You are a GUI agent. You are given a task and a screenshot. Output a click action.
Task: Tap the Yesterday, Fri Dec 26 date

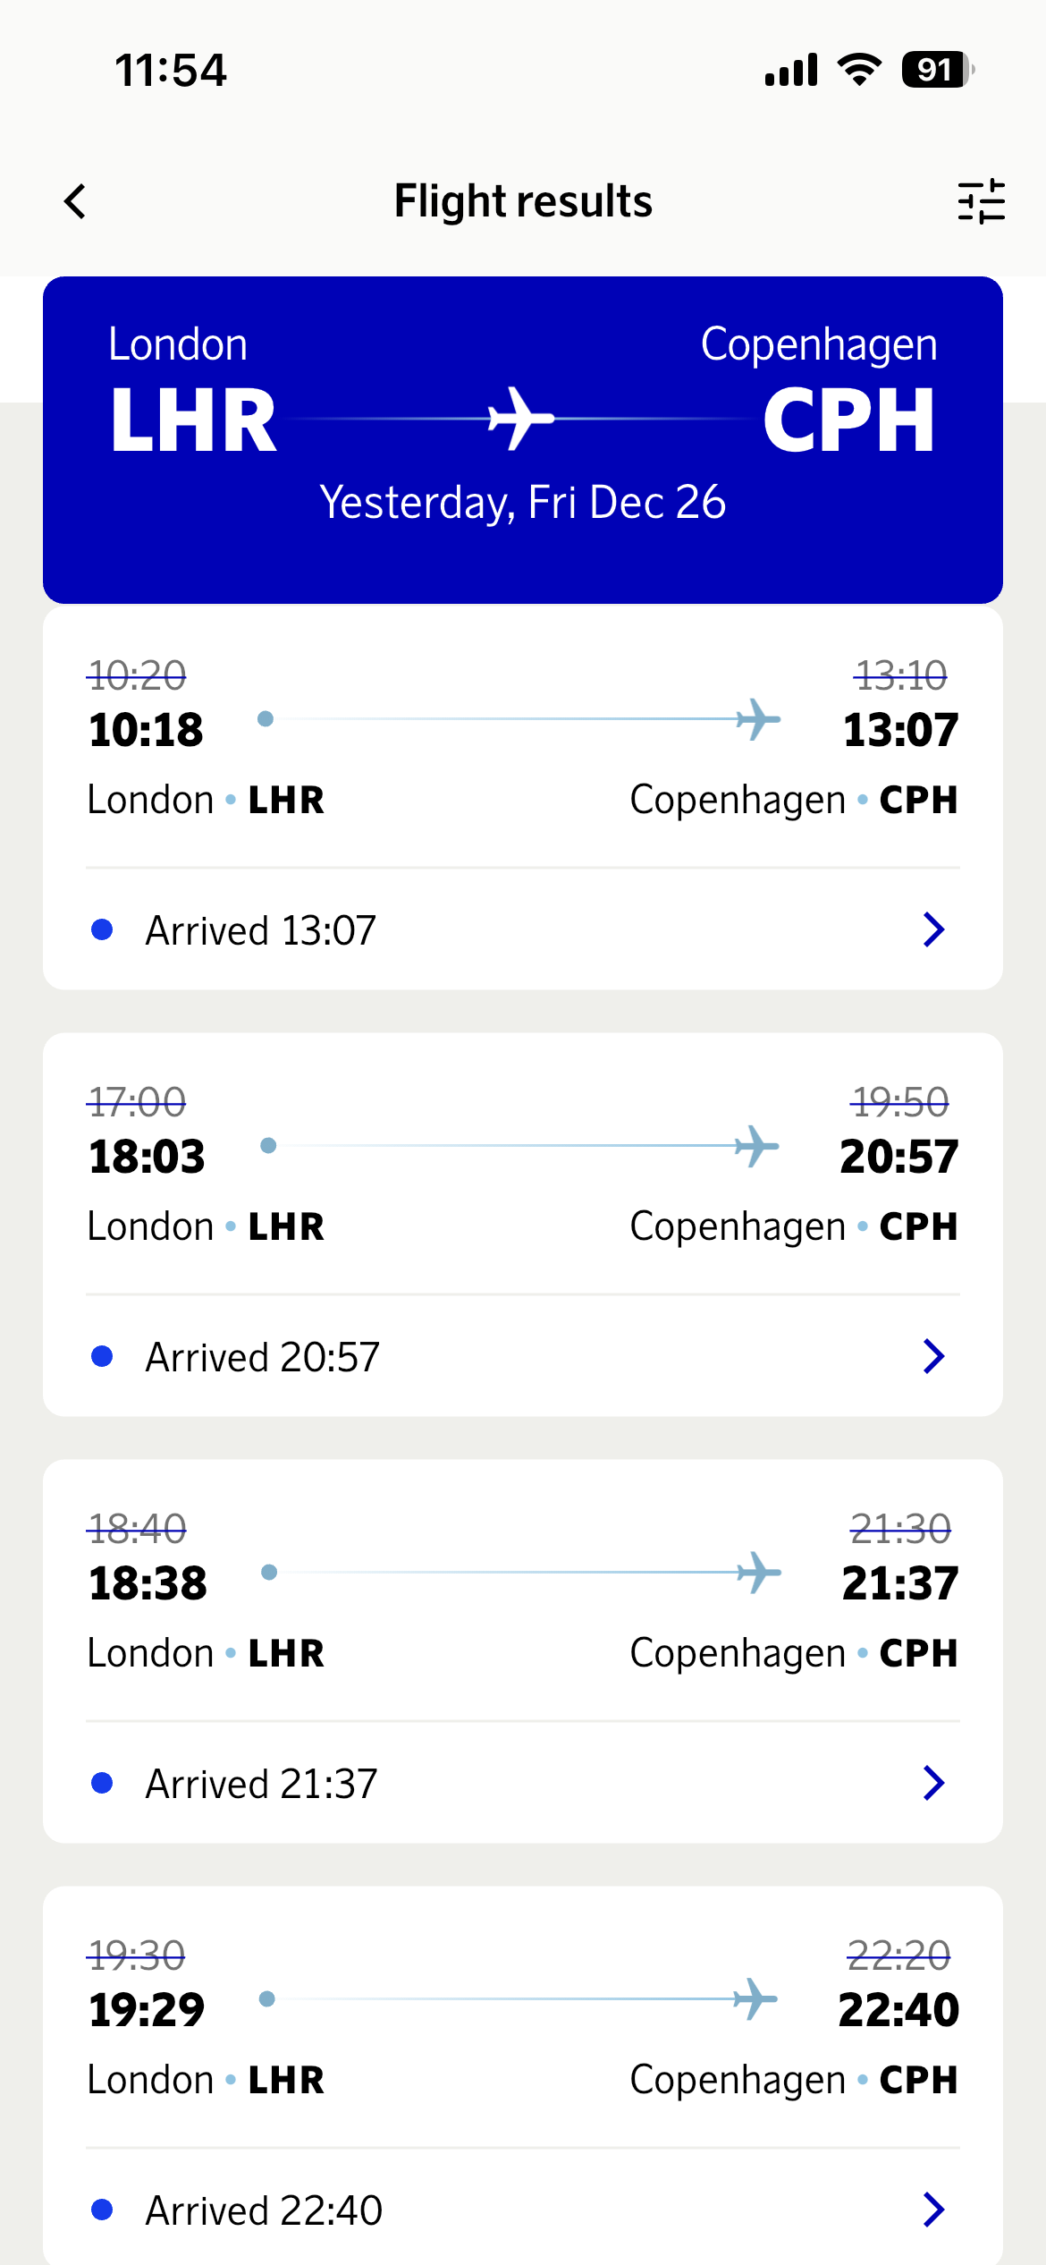522,503
